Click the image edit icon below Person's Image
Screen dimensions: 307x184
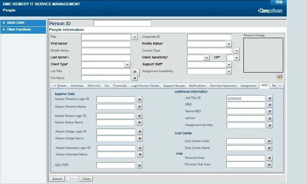pyautogui.click(x=279, y=77)
